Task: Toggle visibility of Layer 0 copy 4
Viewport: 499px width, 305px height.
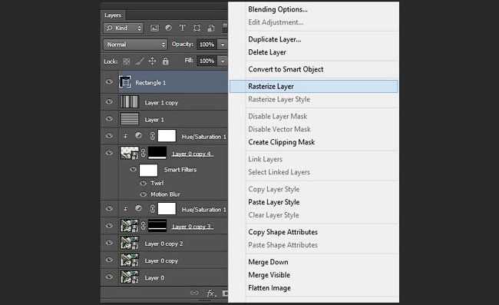Action: pos(109,153)
